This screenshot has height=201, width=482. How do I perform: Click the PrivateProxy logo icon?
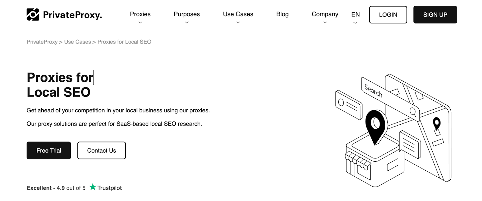pyautogui.click(x=33, y=14)
